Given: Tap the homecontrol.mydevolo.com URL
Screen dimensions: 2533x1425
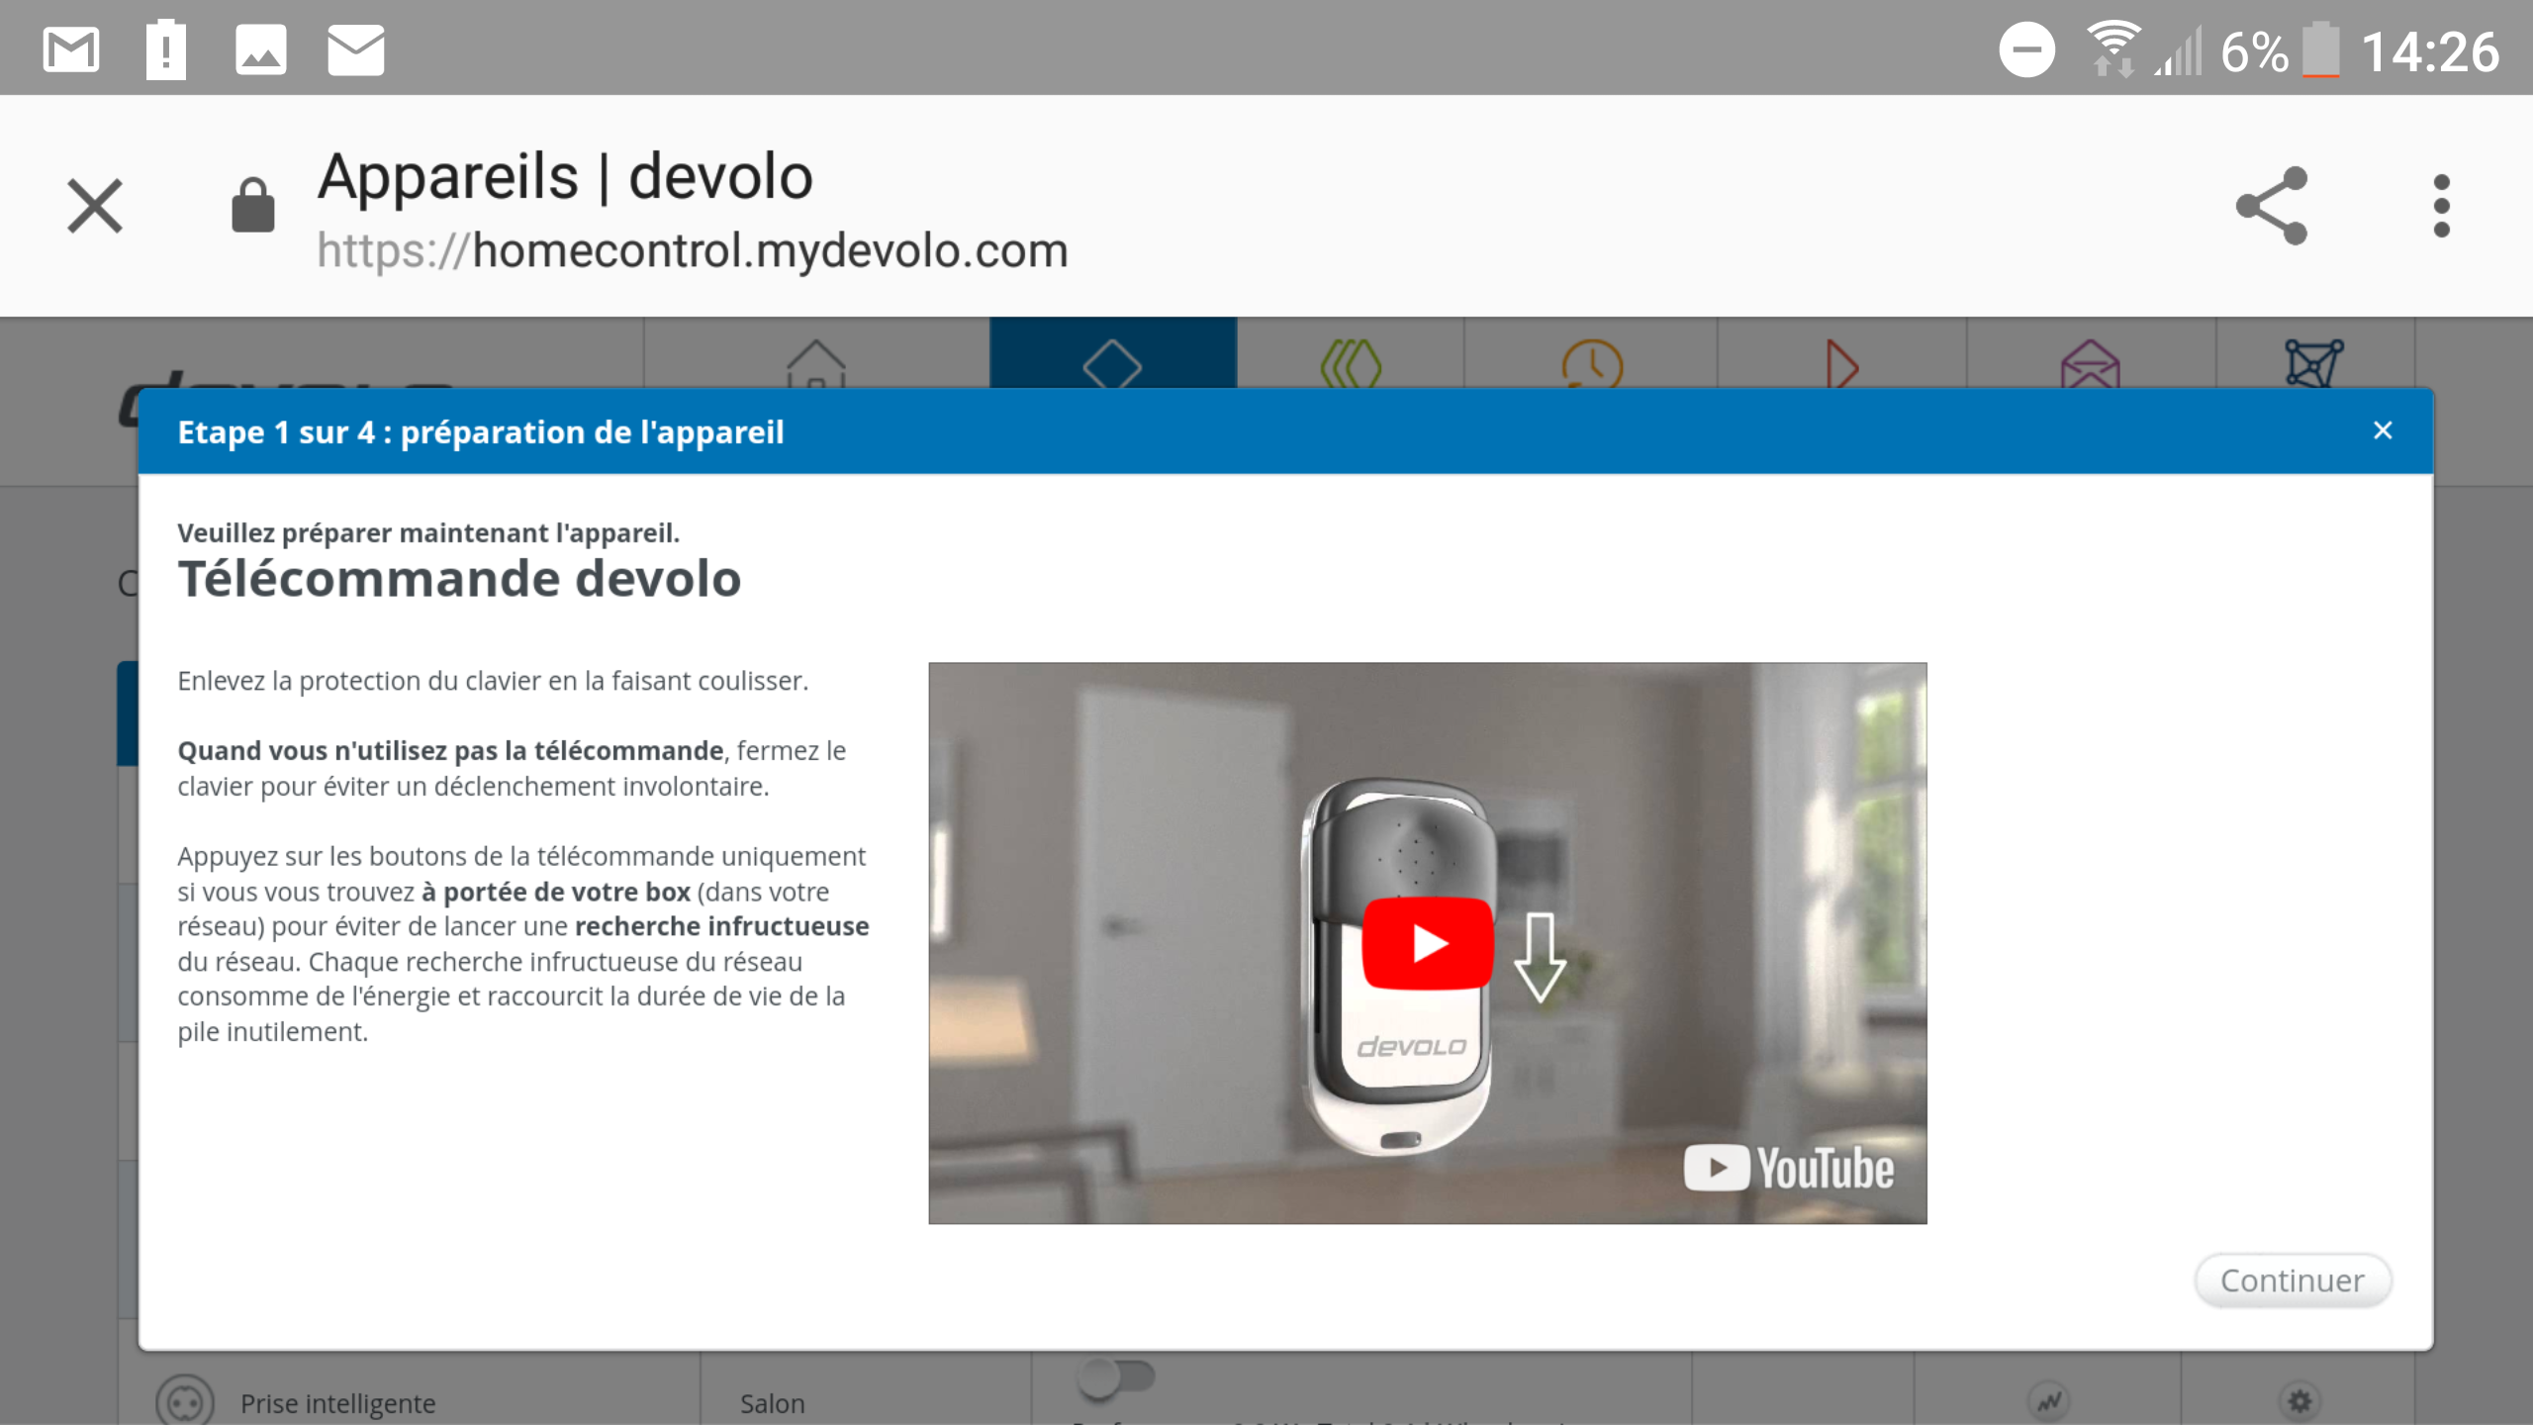Looking at the screenshot, I should point(693,250).
